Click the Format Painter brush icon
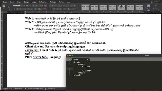This screenshot has width=162, height=91. point(9,10)
